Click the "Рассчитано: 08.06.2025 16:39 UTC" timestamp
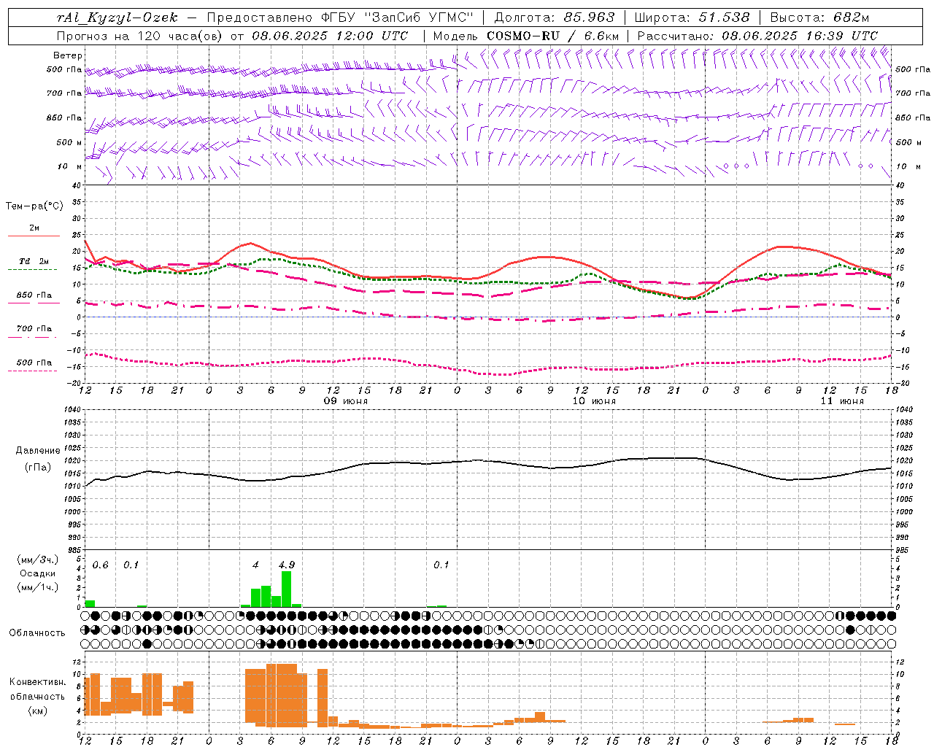934x747 pixels. pos(757,36)
